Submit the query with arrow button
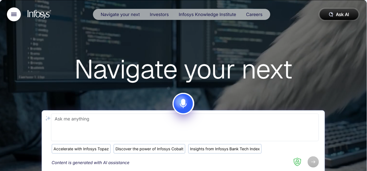The image size is (367, 171). [313, 162]
